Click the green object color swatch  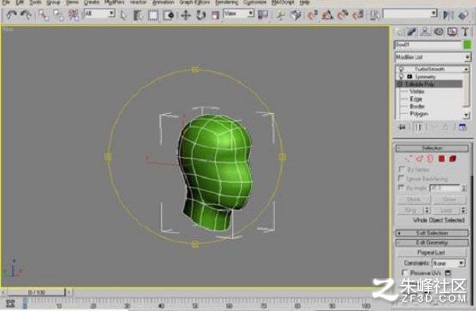click(x=467, y=45)
